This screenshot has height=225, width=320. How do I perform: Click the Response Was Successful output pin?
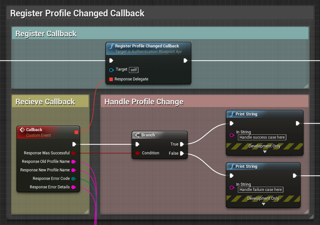74,153
